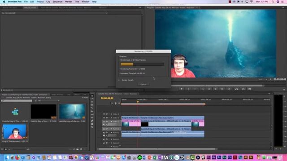
Task: Click New Bin icon in Project panel
Action: (x=78, y=149)
